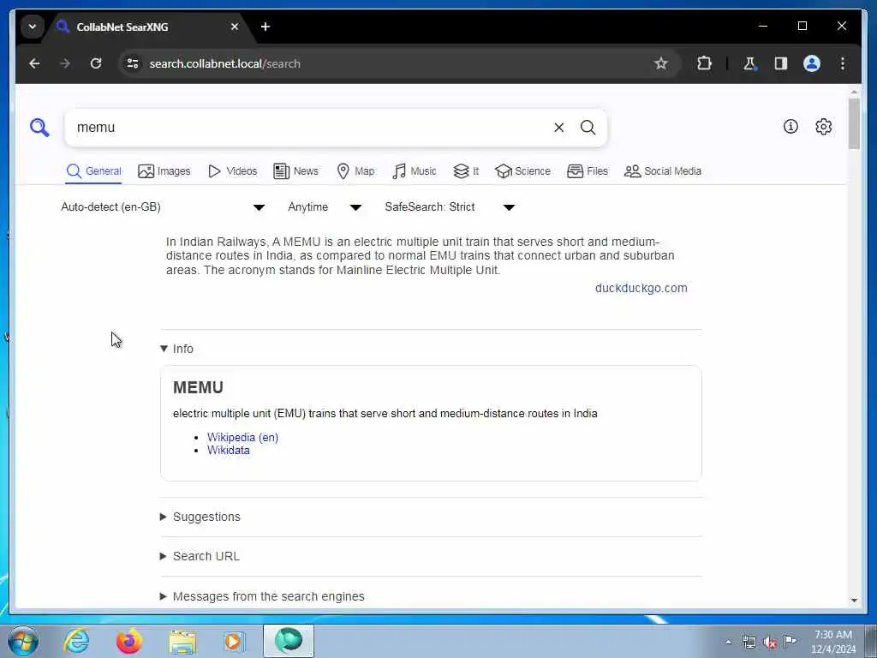Click the address bar URL
The width and height of the screenshot is (877, 658).
click(x=225, y=63)
